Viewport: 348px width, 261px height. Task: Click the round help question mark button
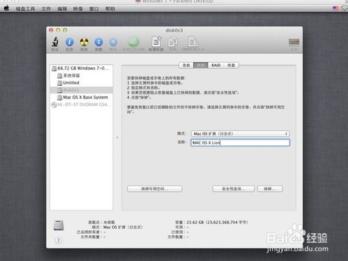(x=58, y=240)
